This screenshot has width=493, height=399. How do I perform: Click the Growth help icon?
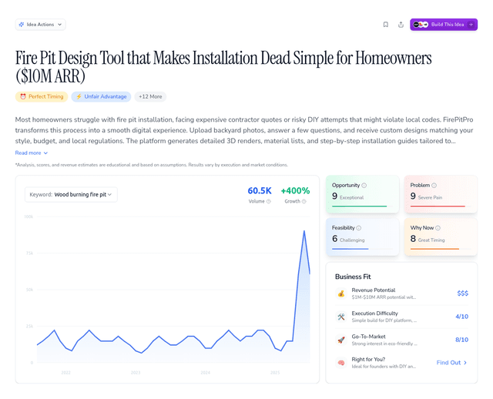[x=306, y=202]
